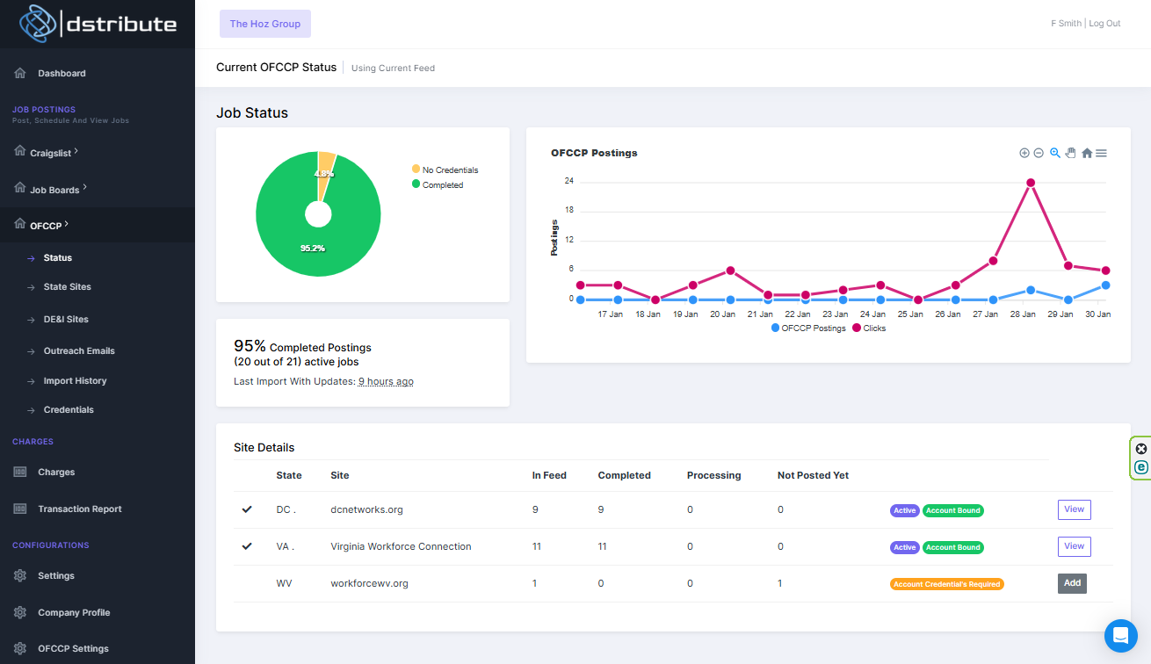Open State Sites in sidebar
1151x664 pixels.
click(x=67, y=287)
